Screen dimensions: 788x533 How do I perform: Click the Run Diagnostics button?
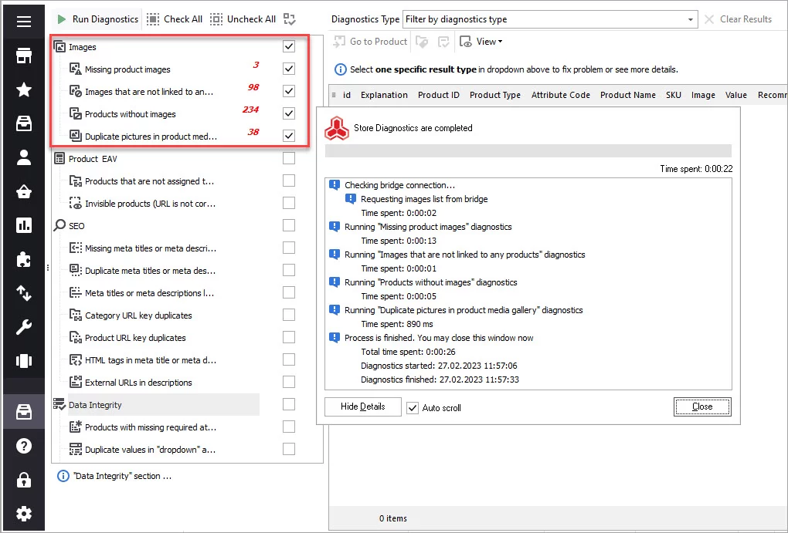[x=97, y=19]
